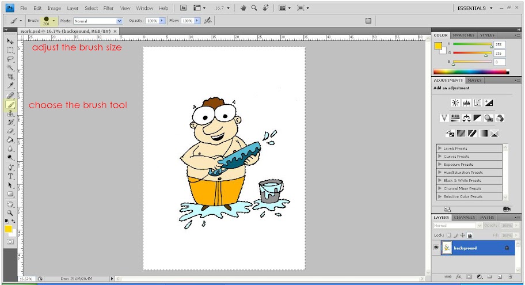Select the Crop tool
The width and height of the screenshot is (525, 285).
click(x=10, y=77)
